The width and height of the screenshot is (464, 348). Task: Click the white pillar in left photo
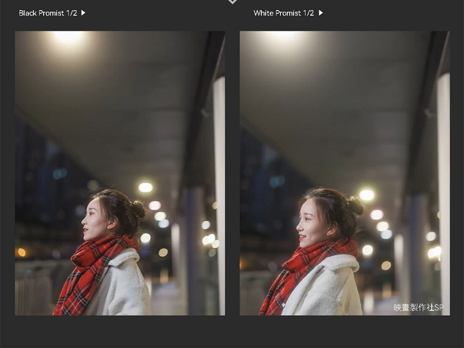point(219,195)
